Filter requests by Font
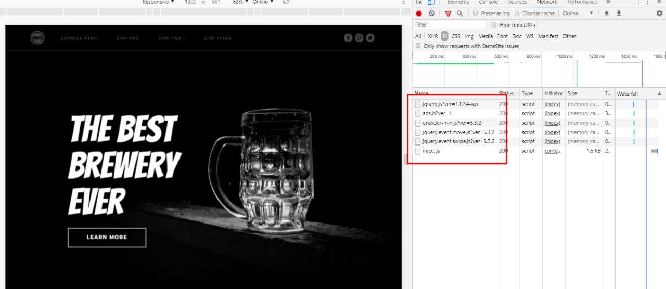Screen dimensions: 666x289 click(502, 36)
